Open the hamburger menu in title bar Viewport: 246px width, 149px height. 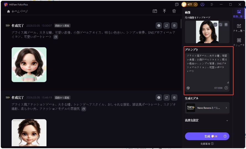(x=212, y=4)
